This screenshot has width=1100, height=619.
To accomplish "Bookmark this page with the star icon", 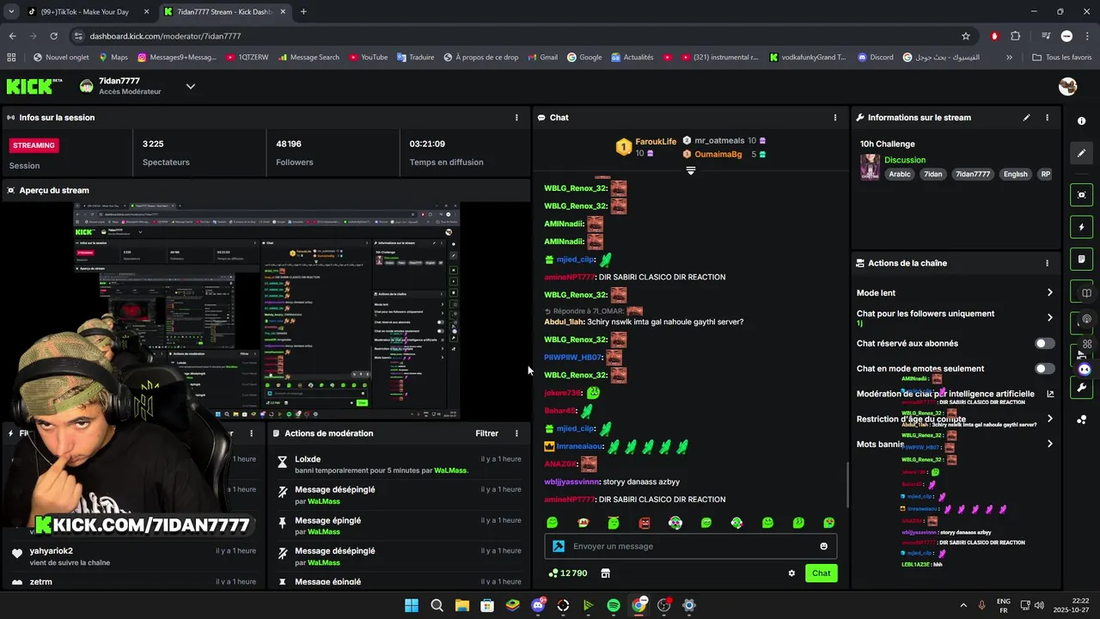I will (966, 36).
